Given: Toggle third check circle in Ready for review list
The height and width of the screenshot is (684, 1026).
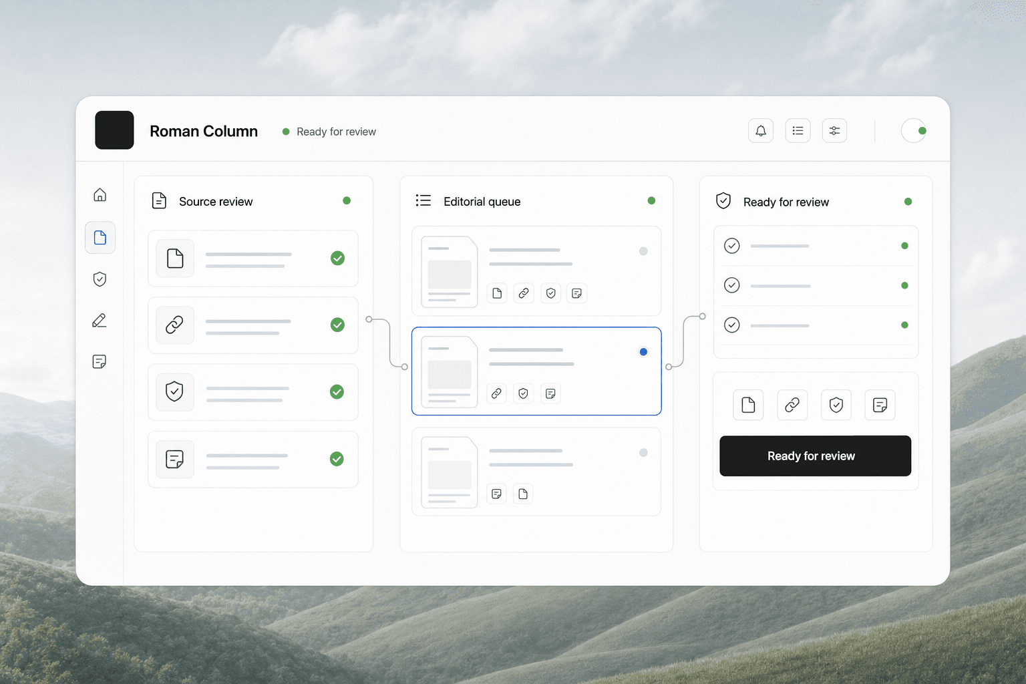Looking at the screenshot, I should (x=732, y=325).
